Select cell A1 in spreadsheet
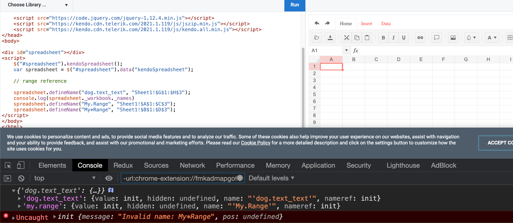 (x=331, y=66)
